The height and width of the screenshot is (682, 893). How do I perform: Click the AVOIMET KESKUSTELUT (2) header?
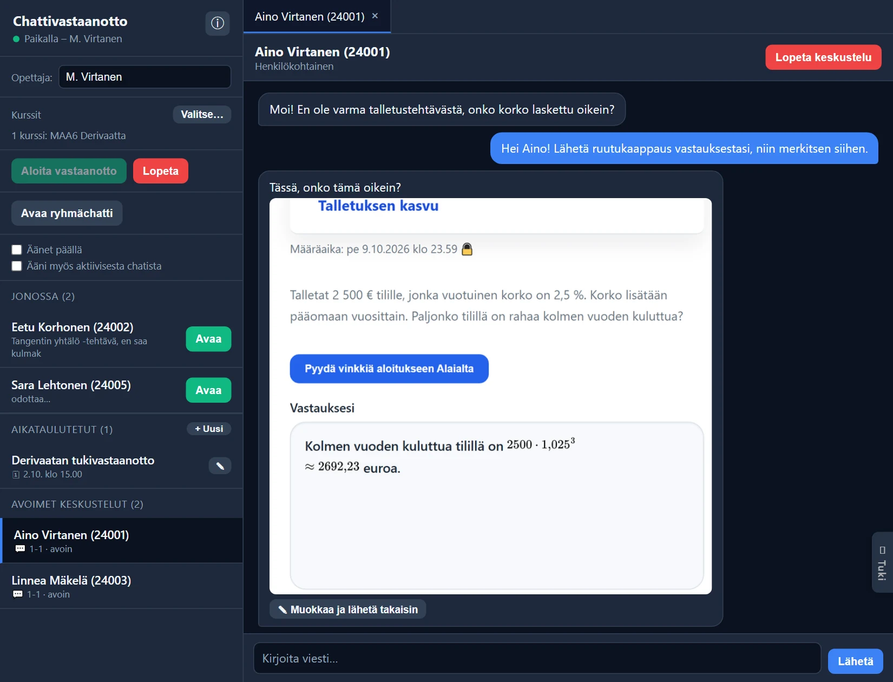coord(77,504)
